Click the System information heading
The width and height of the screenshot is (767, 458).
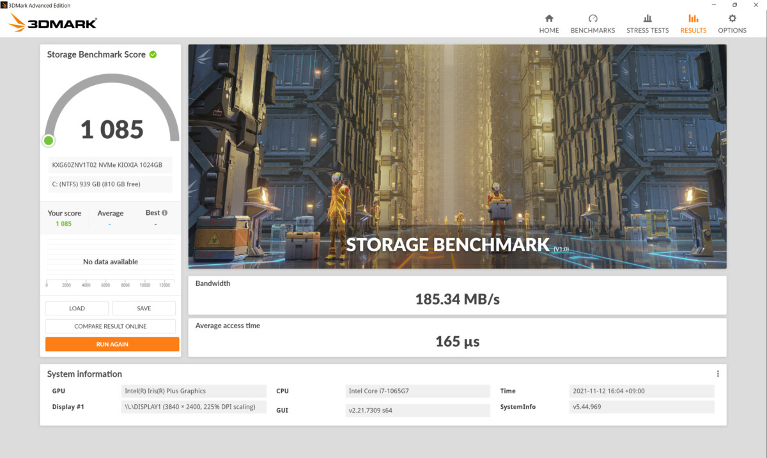(x=84, y=374)
